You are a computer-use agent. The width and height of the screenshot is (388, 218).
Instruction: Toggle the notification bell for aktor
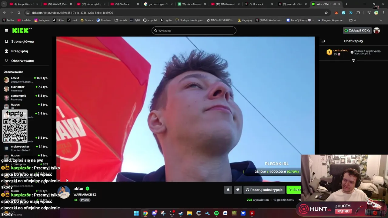[228, 190]
